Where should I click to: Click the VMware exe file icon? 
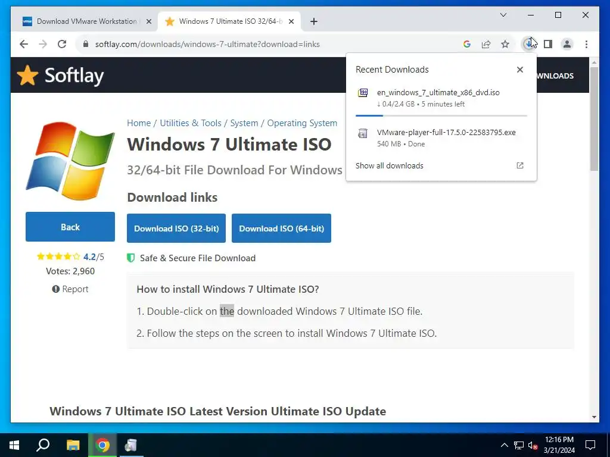tap(363, 133)
